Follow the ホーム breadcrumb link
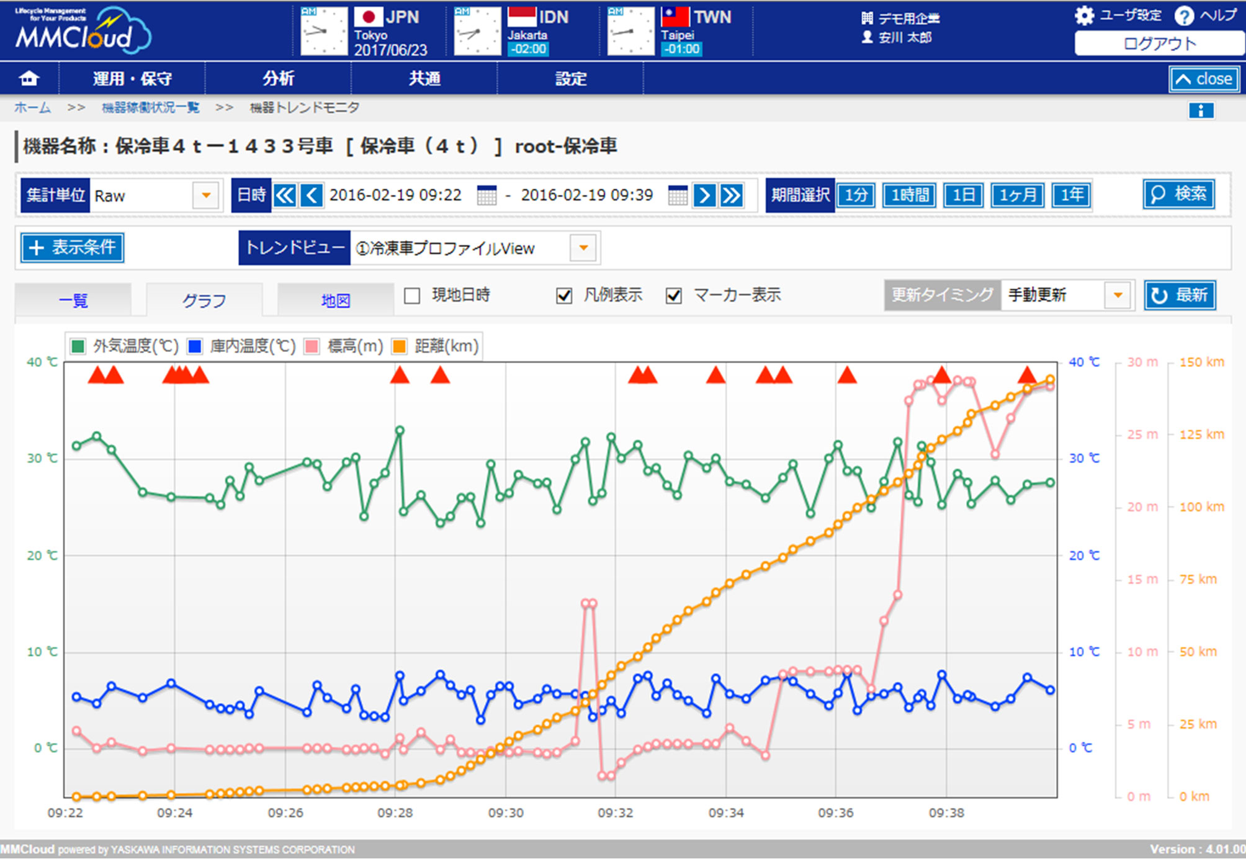The height and width of the screenshot is (859, 1246). pyautogui.click(x=32, y=108)
